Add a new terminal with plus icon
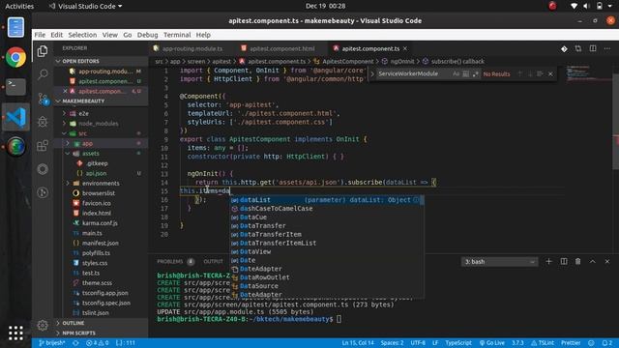 pos(548,262)
